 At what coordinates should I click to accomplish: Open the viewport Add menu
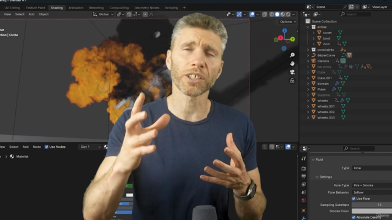31,14
